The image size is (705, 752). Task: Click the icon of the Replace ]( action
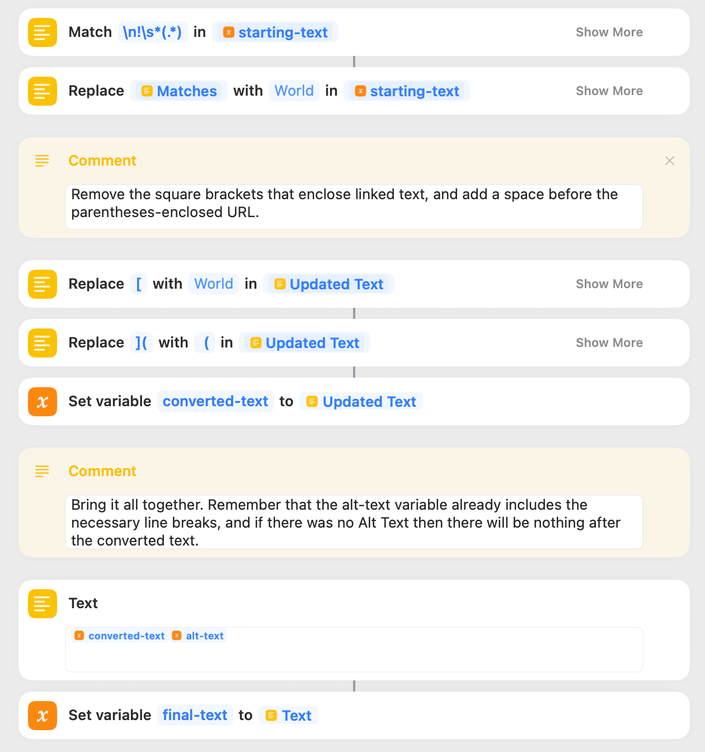[43, 343]
